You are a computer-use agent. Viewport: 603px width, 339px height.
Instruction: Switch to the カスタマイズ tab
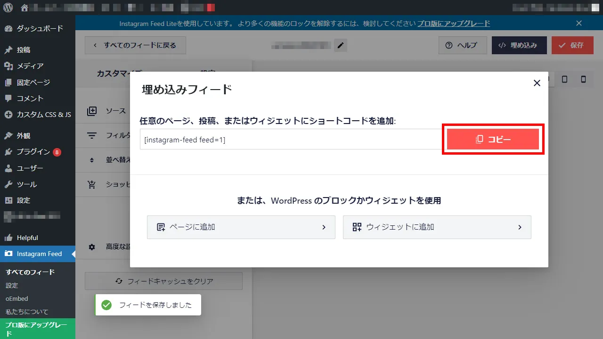119,73
